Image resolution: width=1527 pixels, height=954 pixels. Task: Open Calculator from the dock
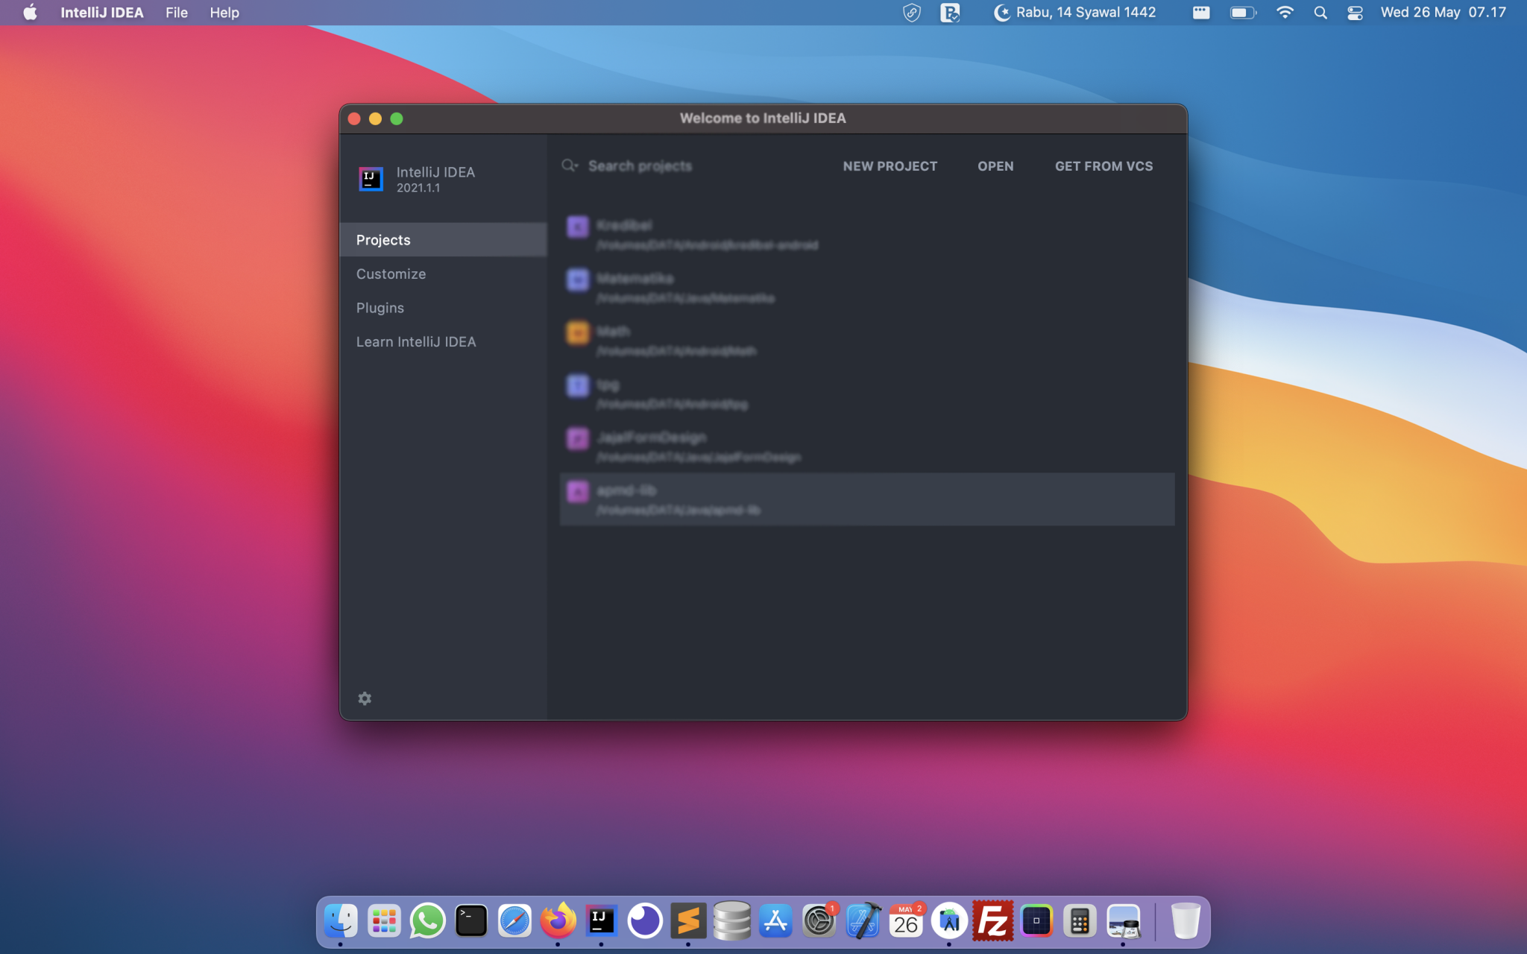point(1080,921)
